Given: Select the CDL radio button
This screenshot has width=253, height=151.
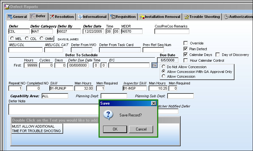Looking at the screenshot, I should [x=27, y=38].
